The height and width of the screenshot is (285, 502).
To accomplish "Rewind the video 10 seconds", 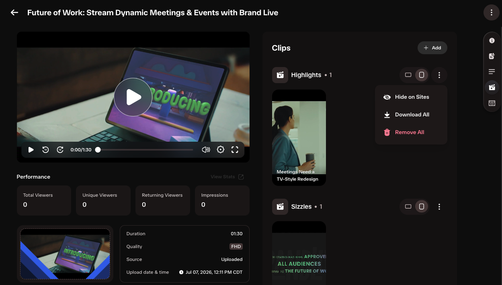I will point(45,150).
